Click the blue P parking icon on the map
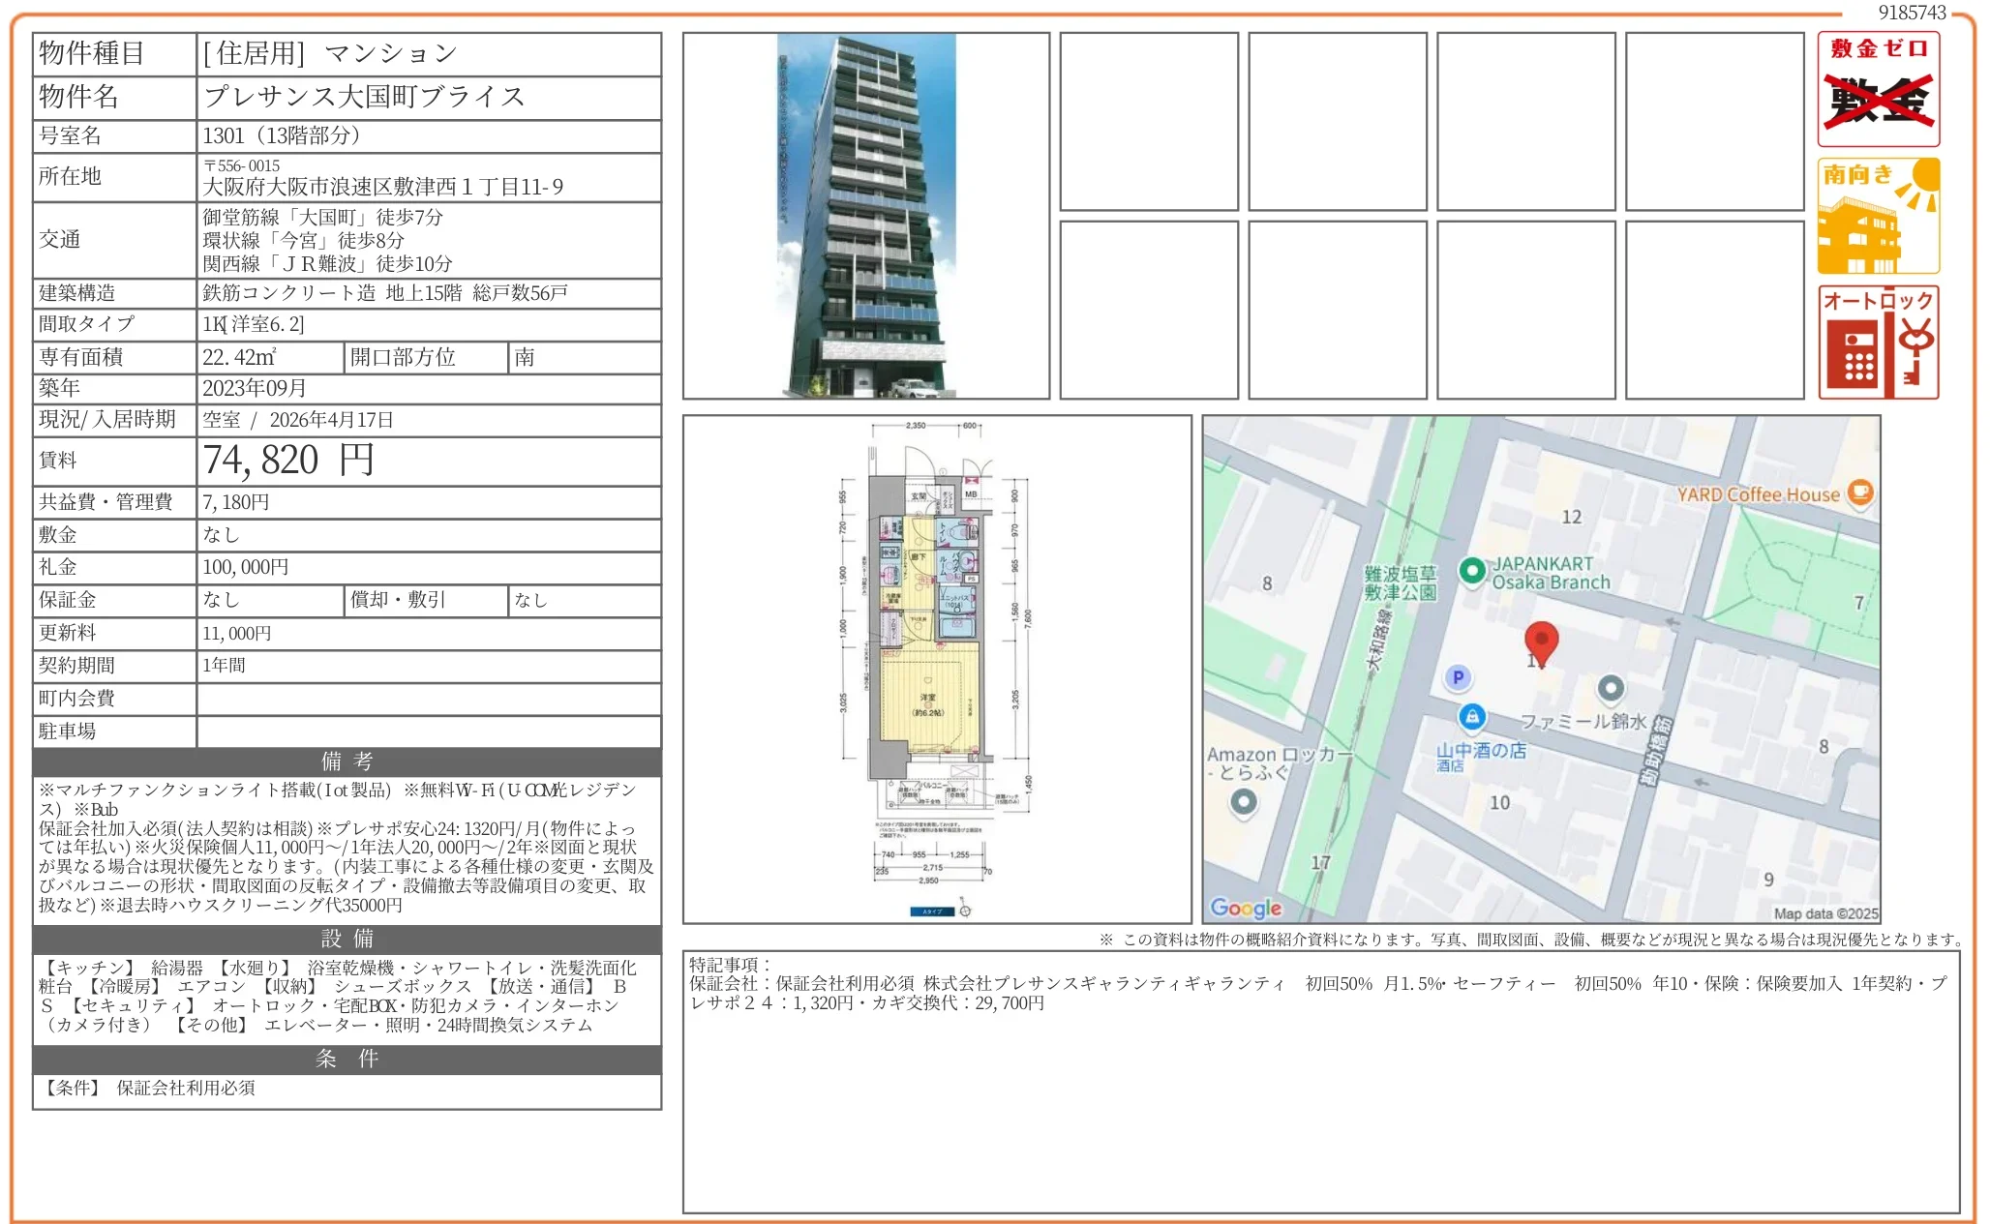 pyautogui.click(x=1457, y=677)
